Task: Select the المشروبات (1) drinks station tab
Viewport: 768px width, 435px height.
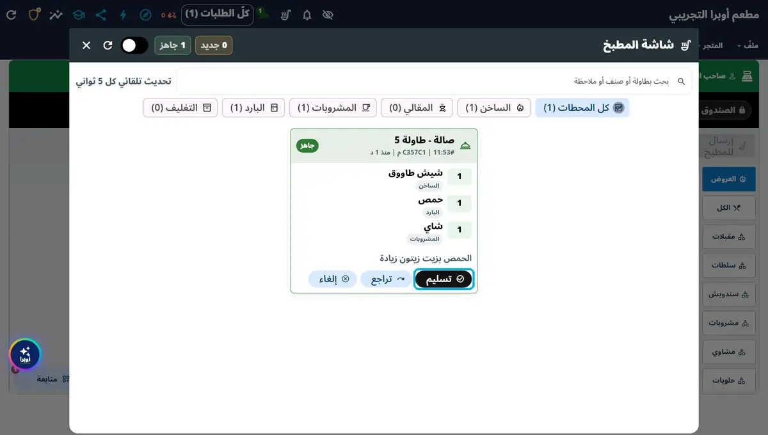Action: [333, 108]
